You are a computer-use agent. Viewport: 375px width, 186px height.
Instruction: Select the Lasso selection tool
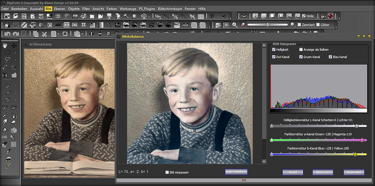coord(7,60)
